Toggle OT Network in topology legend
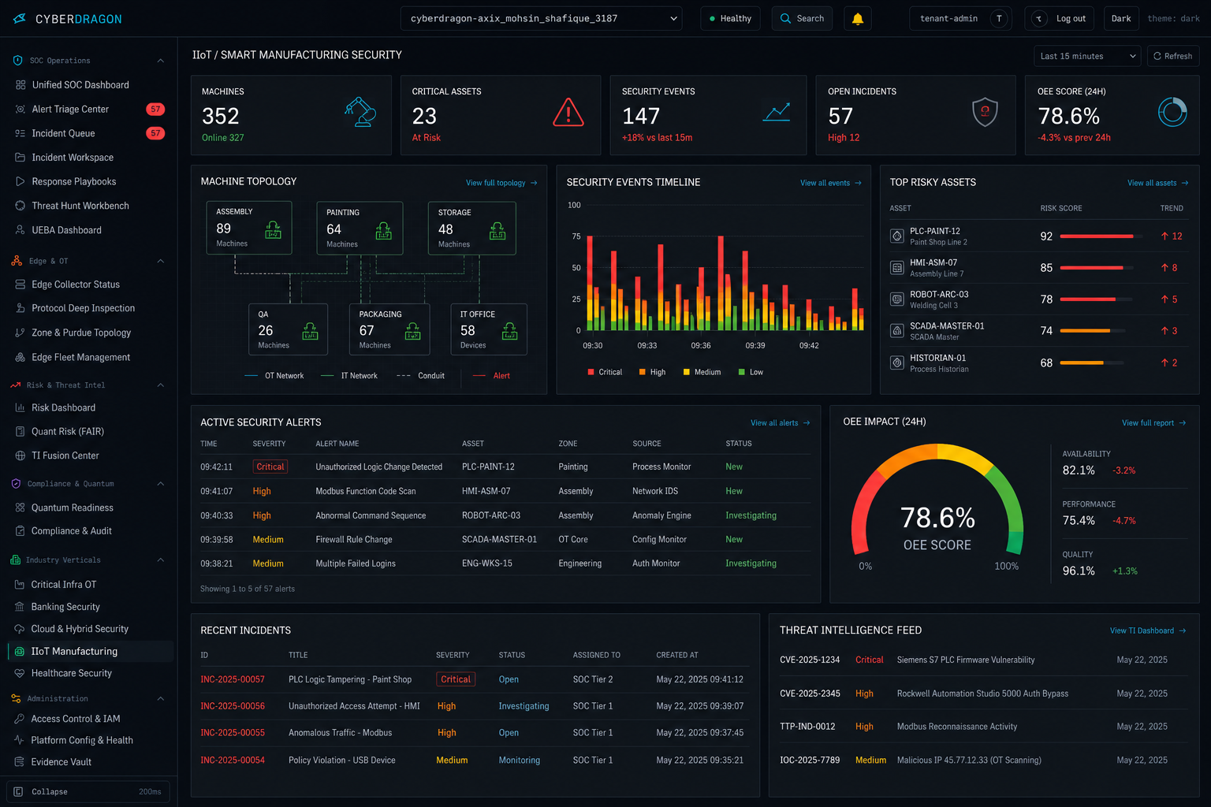The width and height of the screenshot is (1211, 807). (274, 376)
